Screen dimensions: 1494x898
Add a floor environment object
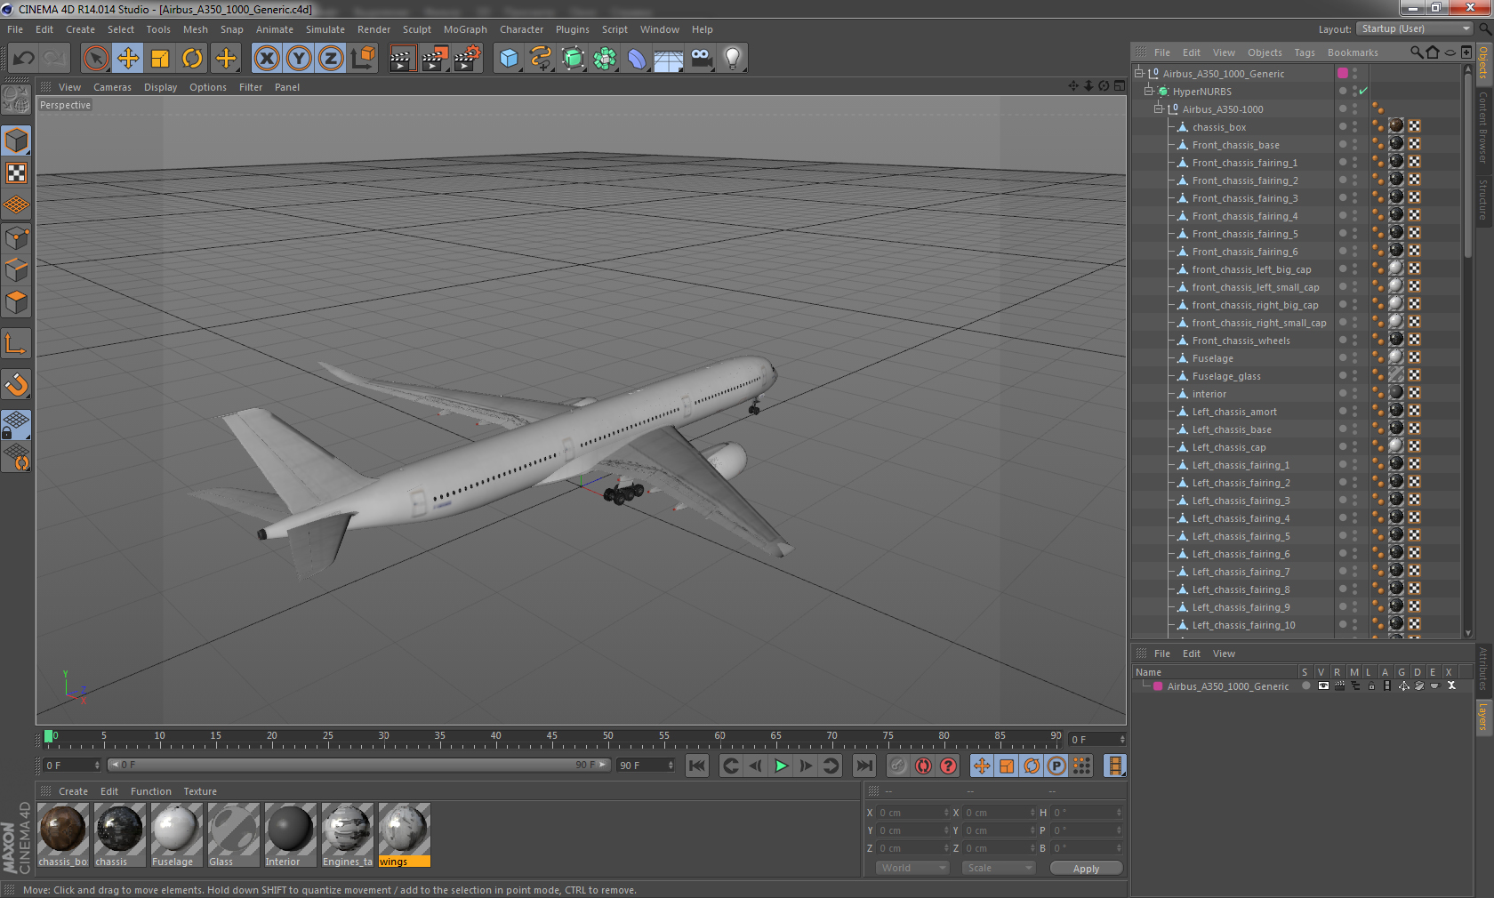tap(669, 59)
